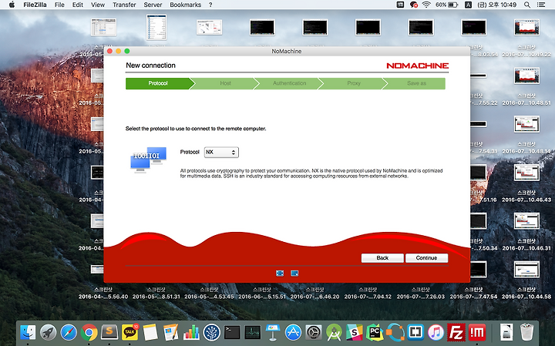The image size is (555, 346).
Task: Open the File menu
Action: (59, 5)
